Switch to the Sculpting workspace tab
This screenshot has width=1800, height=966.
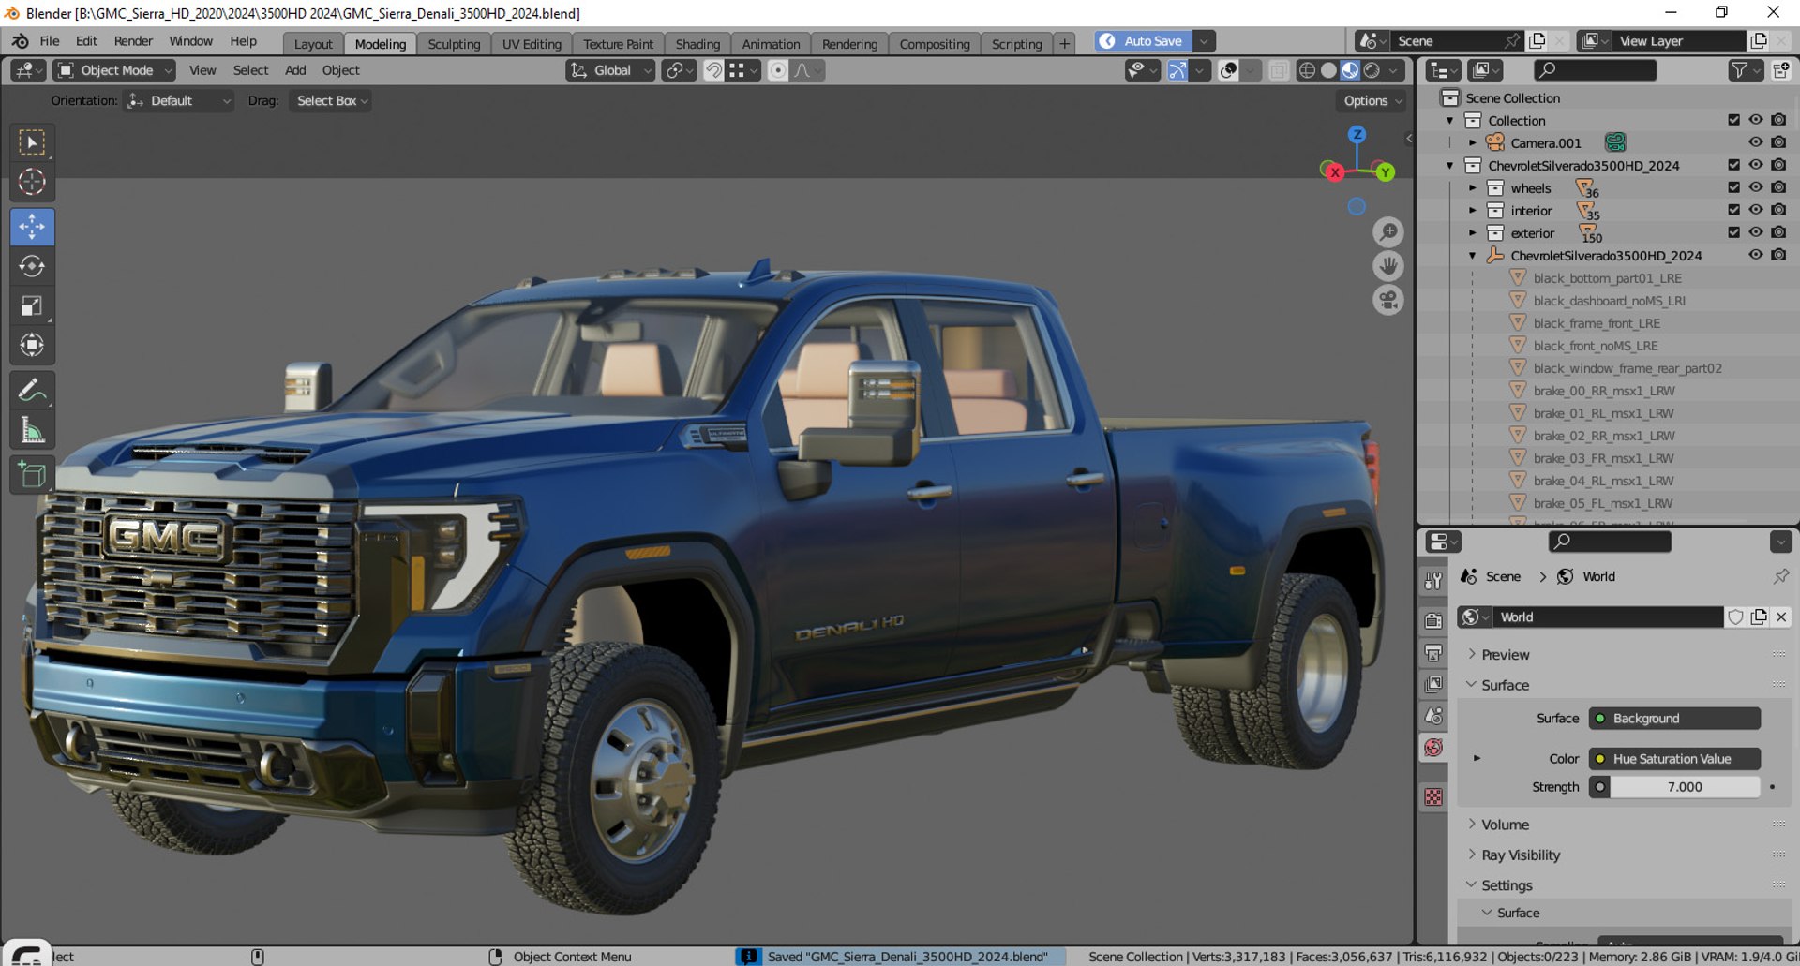click(x=454, y=44)
